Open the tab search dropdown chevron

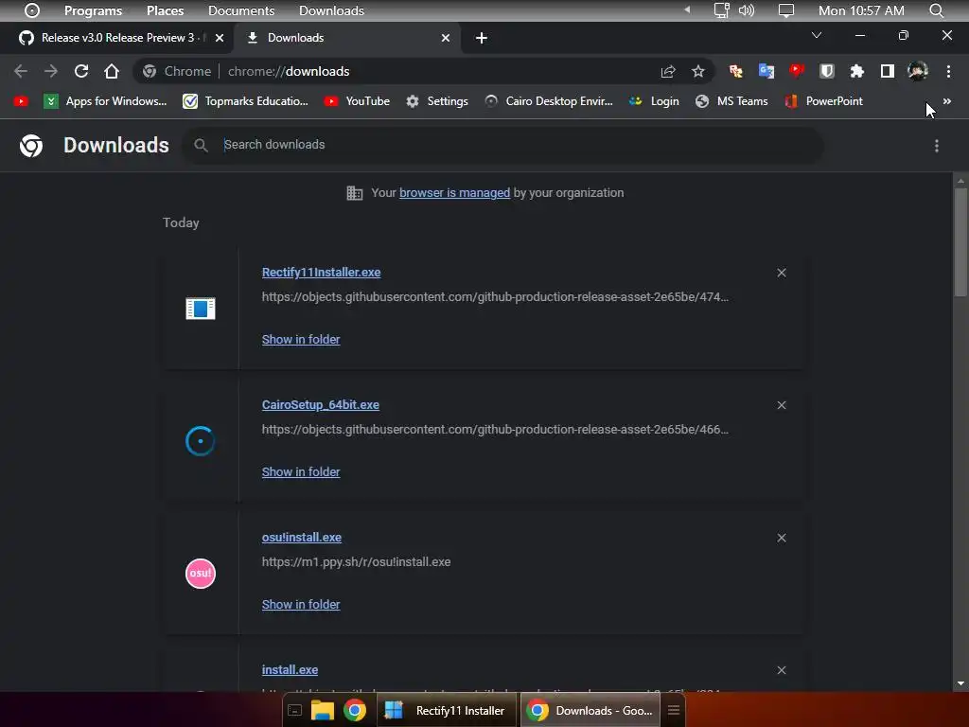[817, 35]
